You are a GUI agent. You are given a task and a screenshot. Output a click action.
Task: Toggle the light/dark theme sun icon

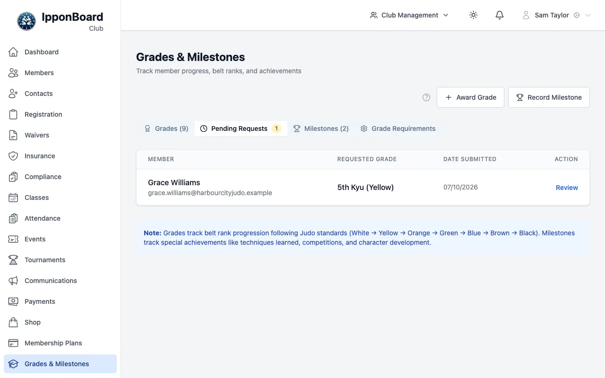(x=473, y=15)
